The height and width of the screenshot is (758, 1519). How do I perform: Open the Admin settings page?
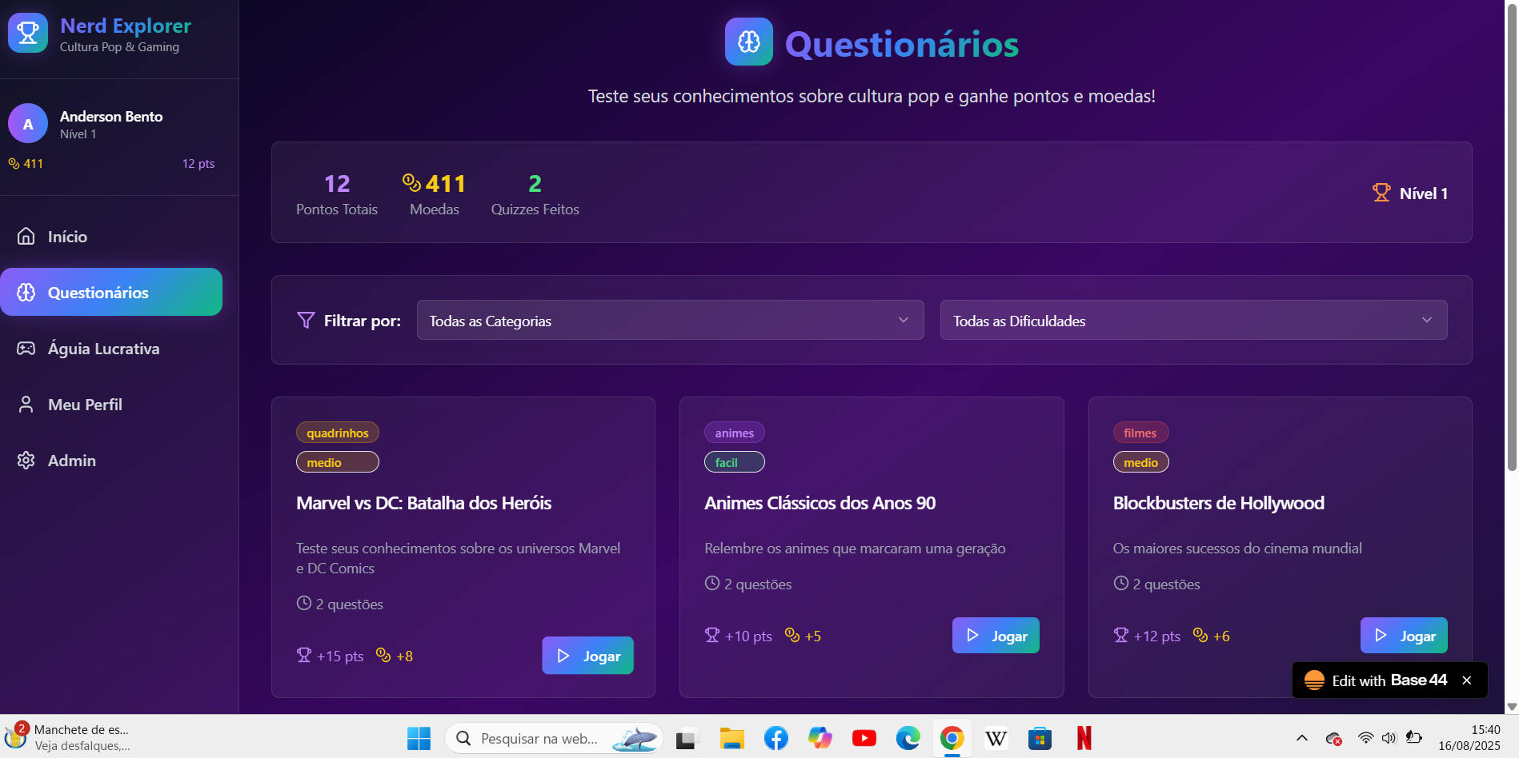(71, 461)
